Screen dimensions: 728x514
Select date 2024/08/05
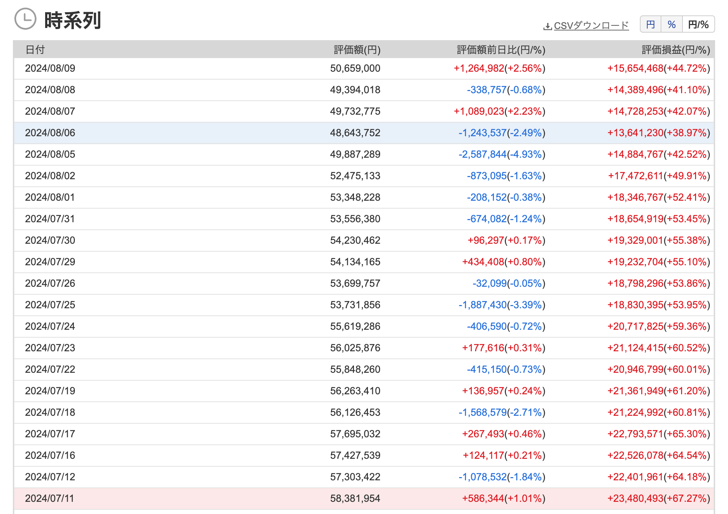pyautogui.click(x=50, y=154)
